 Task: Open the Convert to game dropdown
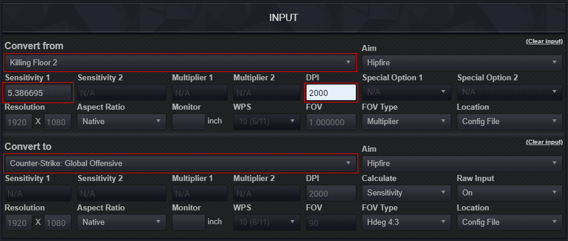180,163
